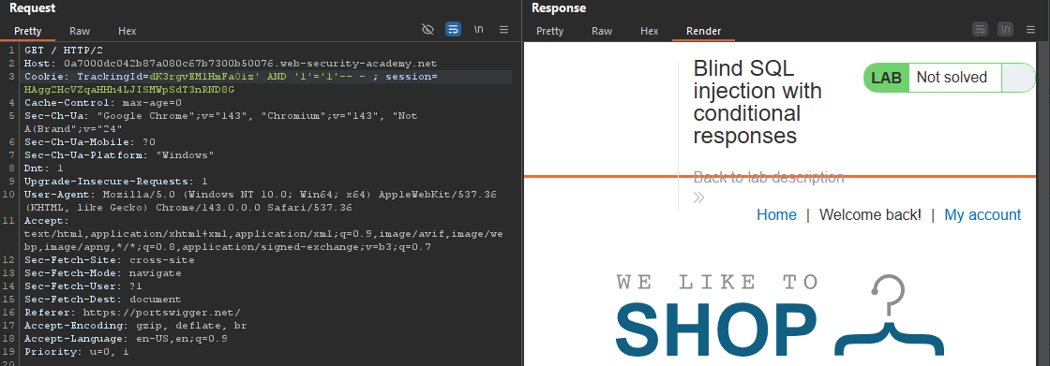Follow Back to lab description link
This screenshot has width=1050, height=366.
pyautogui.click(x=769, y=177)
